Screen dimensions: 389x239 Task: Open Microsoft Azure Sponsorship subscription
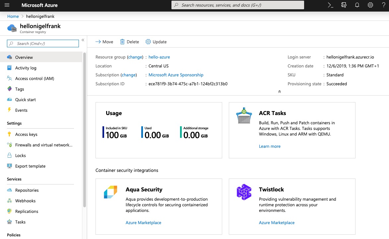[x=176, y=75]
